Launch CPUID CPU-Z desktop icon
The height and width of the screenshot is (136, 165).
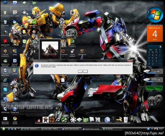pos(24,4)
